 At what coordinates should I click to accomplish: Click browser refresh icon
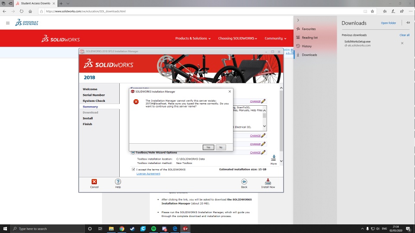[22, 11]
